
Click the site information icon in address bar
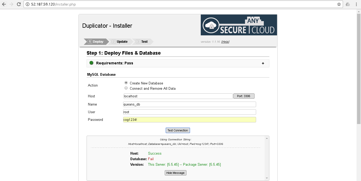pos(28,4)
